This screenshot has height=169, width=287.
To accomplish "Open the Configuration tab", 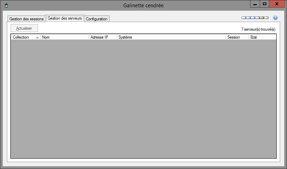I will 97,19.
